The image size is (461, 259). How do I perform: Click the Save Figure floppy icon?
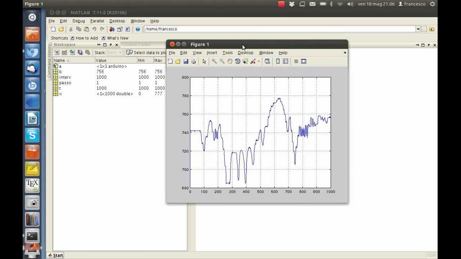pyautogui.click(x=186, y=62)
